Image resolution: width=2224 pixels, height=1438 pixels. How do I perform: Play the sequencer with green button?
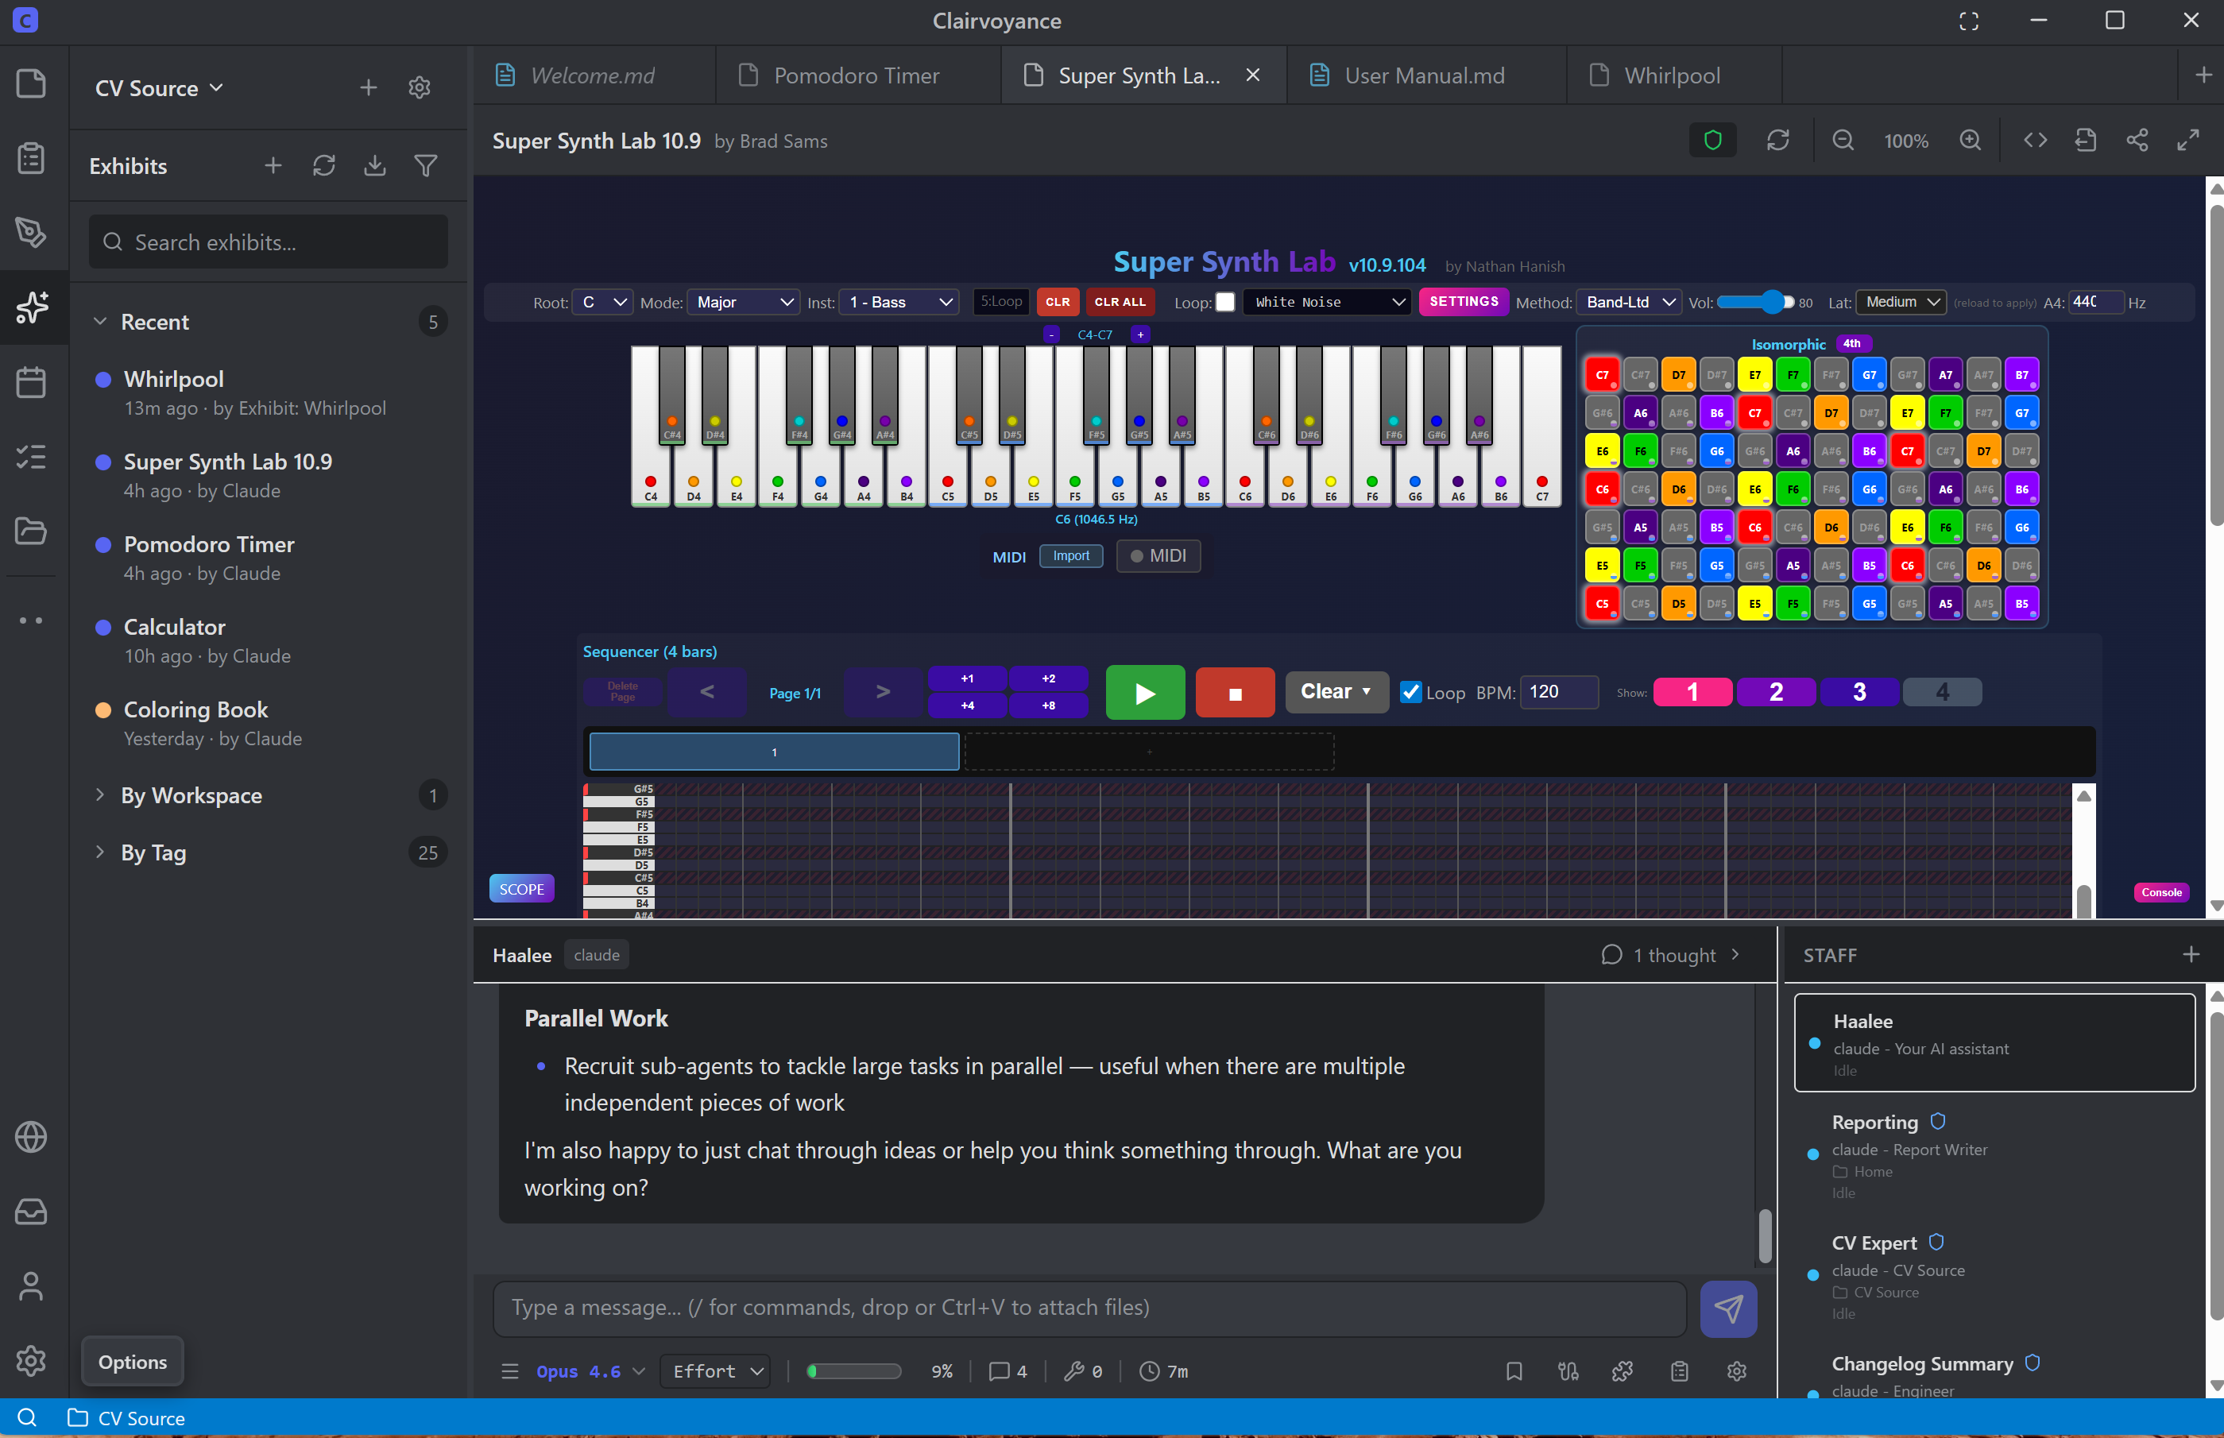point(1145,692)
